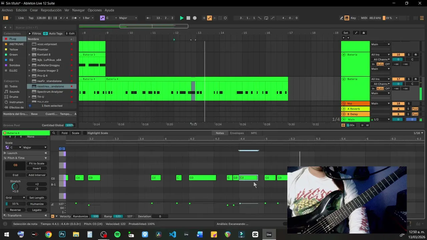Image resolution: width=427 pixels, height=240 pixels.
Task: Toggle the metronome icon
Action: (x=74, y=18)
